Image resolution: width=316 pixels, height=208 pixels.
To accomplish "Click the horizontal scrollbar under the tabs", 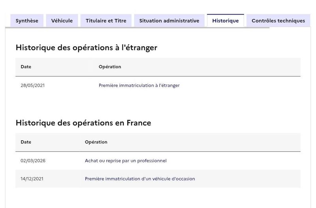I will tap(137, 28).
